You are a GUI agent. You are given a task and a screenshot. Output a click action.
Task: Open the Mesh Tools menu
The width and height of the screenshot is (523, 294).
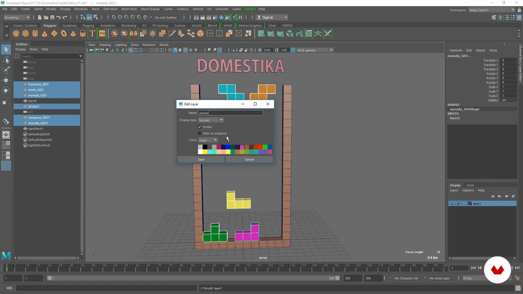point(129,9)
